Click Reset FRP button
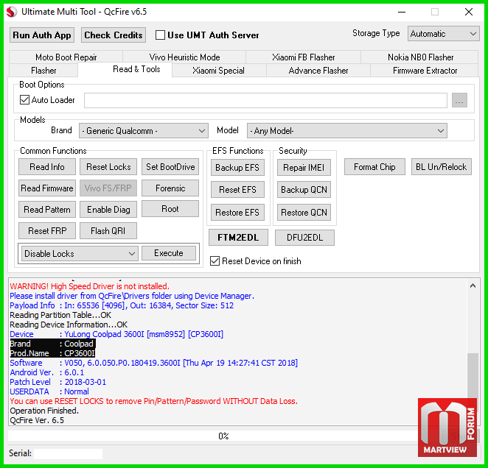This screenshot has height=468, width=488. tap(47, 231)
